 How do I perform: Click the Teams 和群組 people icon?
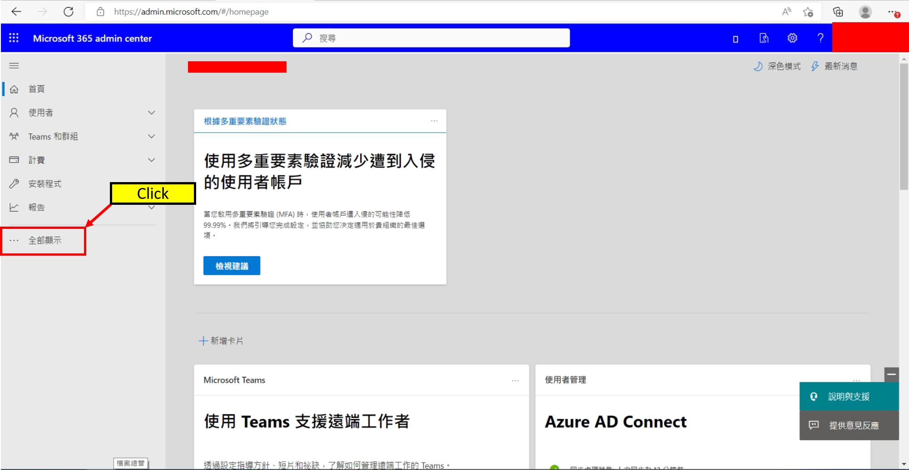[x=14, y=136]
